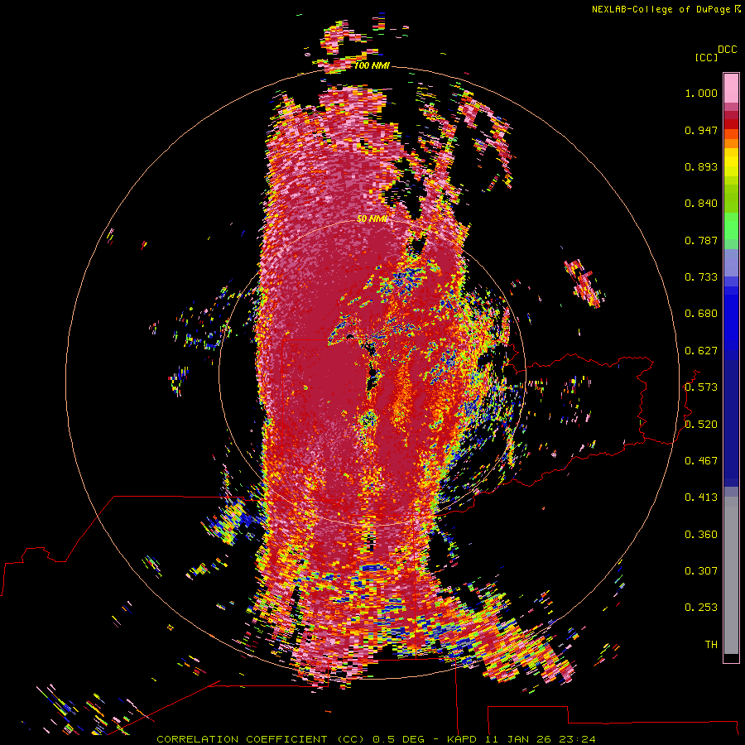Click the 0.360 color scale label

[701, 535]
